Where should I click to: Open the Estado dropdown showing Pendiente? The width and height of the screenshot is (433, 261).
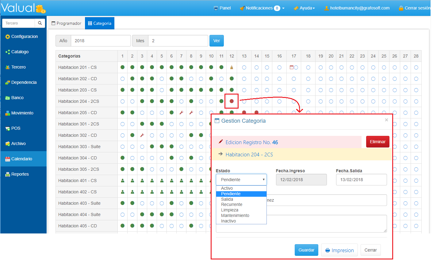(241, 180)
